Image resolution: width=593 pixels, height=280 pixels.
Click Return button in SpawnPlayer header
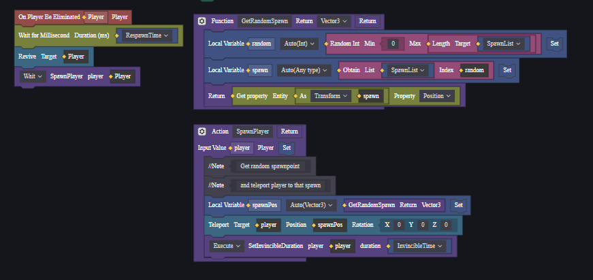point(289,131)
